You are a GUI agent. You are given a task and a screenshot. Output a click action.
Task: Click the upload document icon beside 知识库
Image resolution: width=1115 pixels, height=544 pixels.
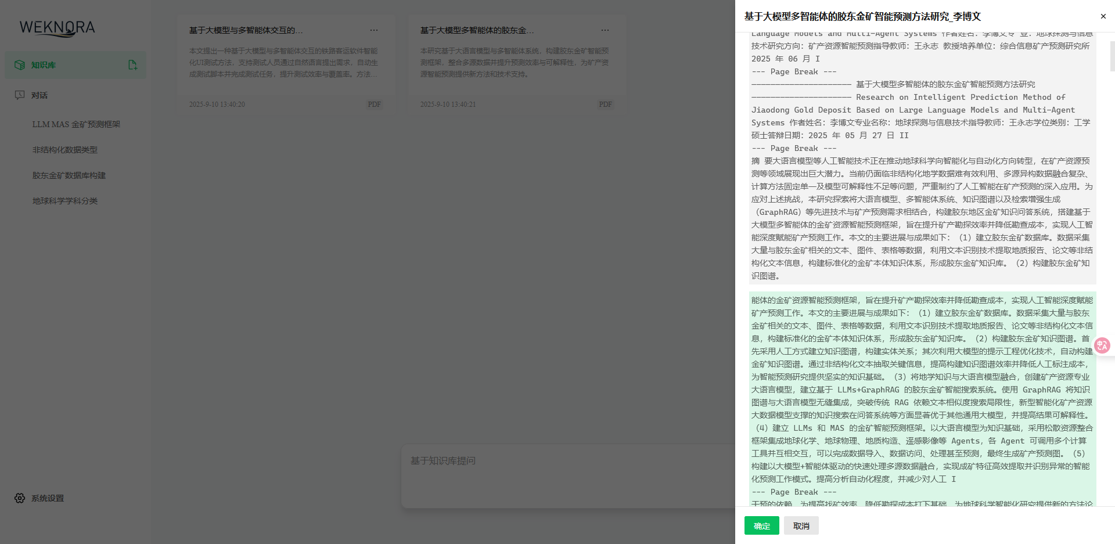pos(132,65)
